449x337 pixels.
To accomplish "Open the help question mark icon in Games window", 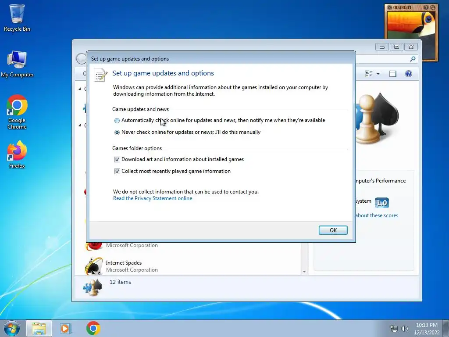I will tap(409, 74).
